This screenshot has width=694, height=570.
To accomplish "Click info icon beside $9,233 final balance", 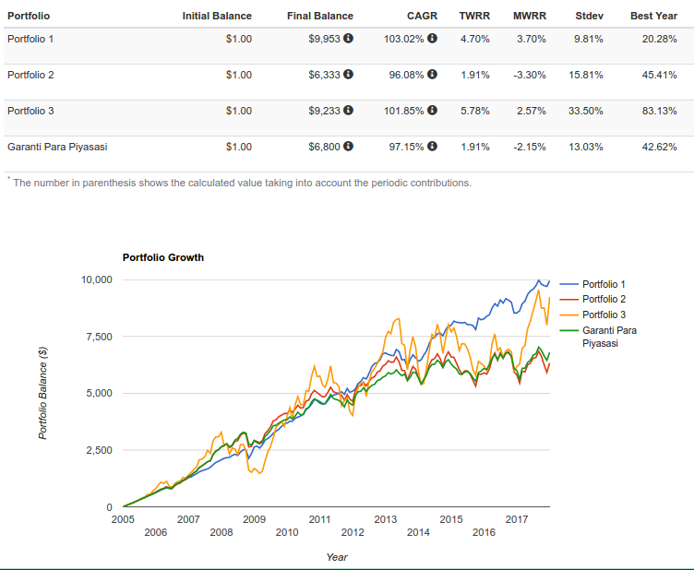I will 348,110.
